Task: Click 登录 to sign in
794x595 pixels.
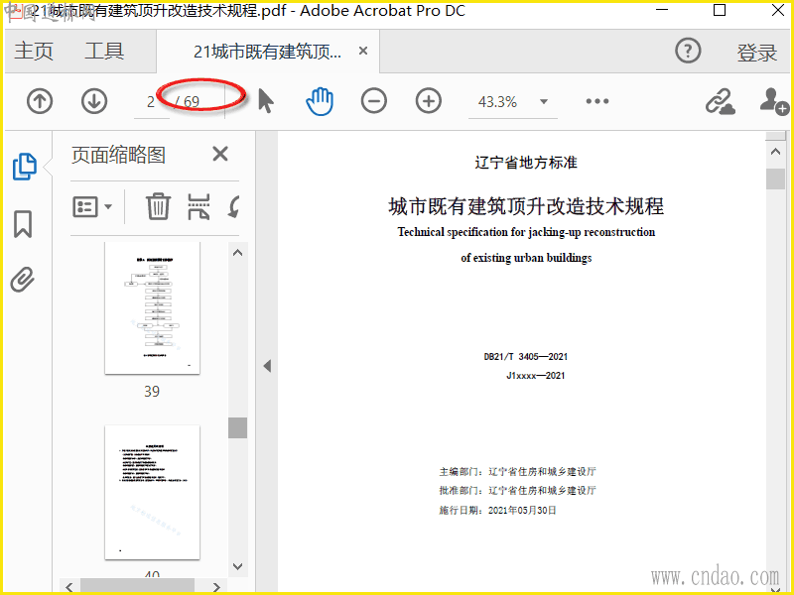Action: tap(756, 53)
